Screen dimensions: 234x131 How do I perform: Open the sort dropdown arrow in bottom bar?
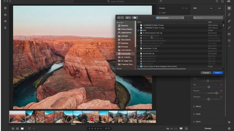[34, 128]
